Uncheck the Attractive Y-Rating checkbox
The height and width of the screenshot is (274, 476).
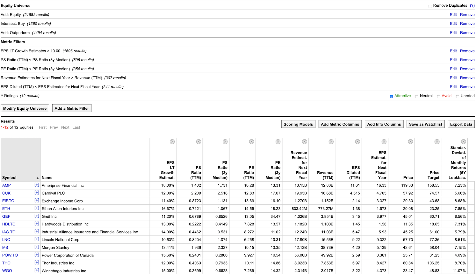pyautogui.click(x=392, y=96)
